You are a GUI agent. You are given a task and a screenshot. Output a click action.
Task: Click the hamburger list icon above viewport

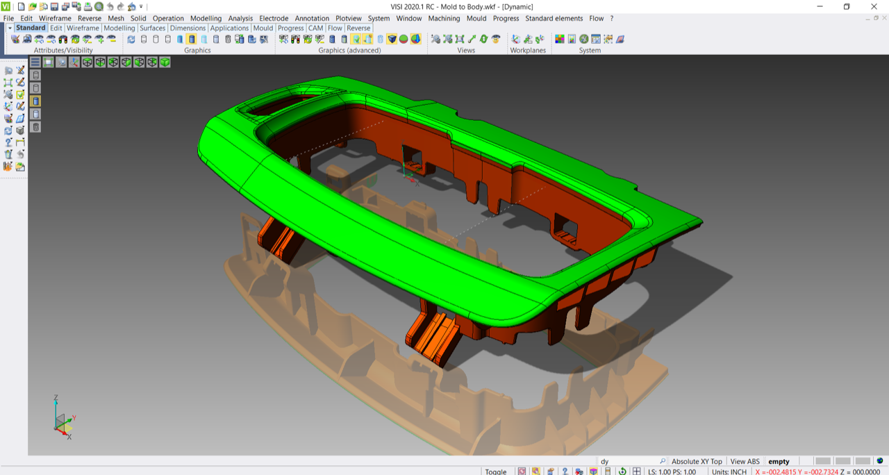pyautogui.click(x=35, y=62)
